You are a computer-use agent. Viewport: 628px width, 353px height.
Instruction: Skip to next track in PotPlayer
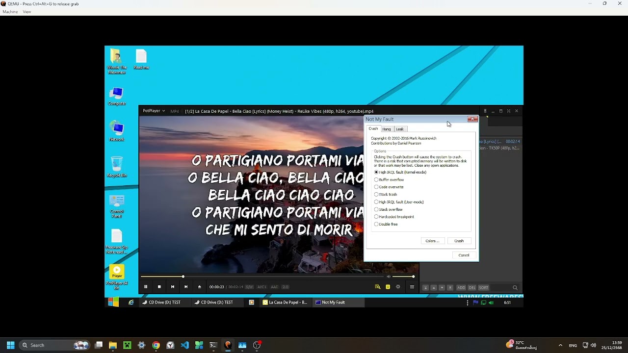click(x=185, y=287)
